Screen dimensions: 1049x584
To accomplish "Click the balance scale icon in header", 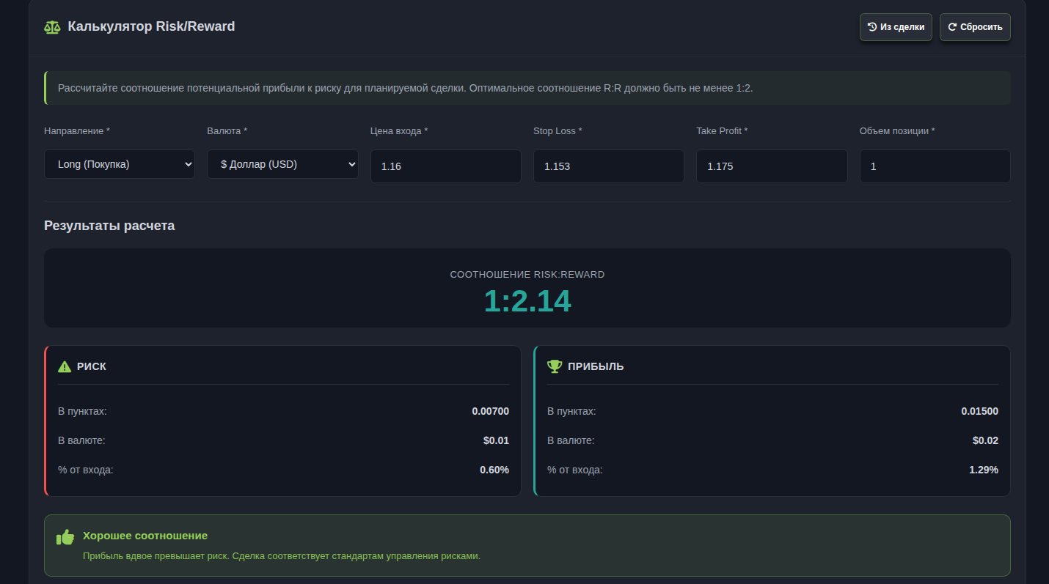I will [52, 27].
